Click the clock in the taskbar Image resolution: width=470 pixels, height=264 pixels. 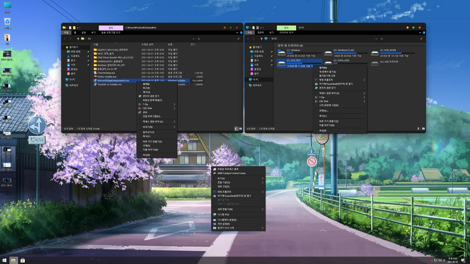[x=452, y=260]
